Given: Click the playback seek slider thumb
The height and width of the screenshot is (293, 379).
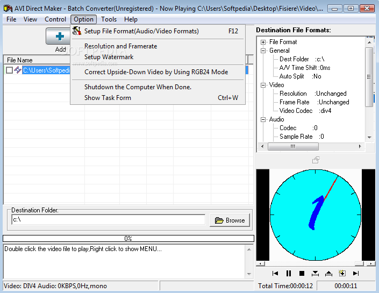Looking at the screenshot, I should [360, 263].
